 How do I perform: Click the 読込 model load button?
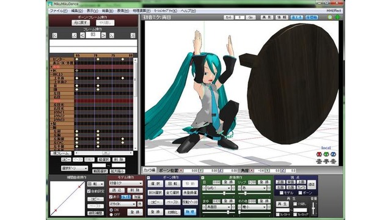coord(117,190)
